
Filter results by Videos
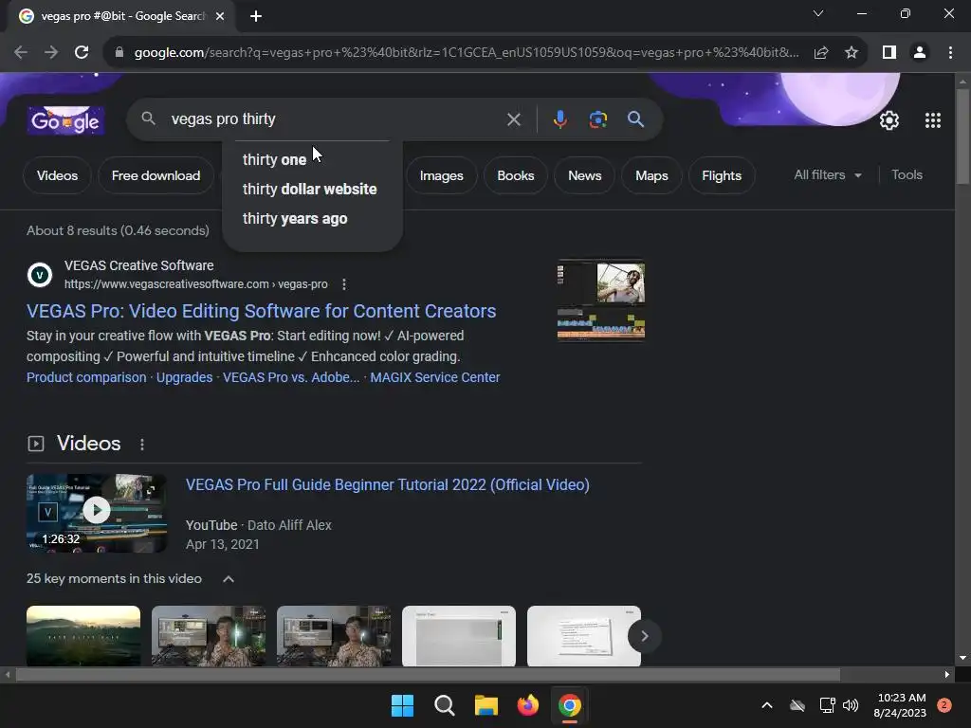pyautogui.click(x=57, y=175)
